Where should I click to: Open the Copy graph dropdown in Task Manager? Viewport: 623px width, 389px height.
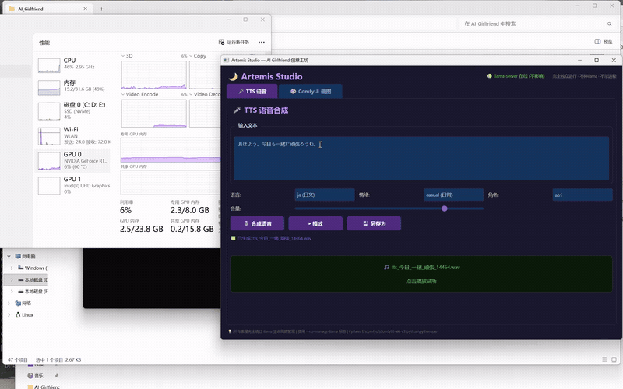191,56
